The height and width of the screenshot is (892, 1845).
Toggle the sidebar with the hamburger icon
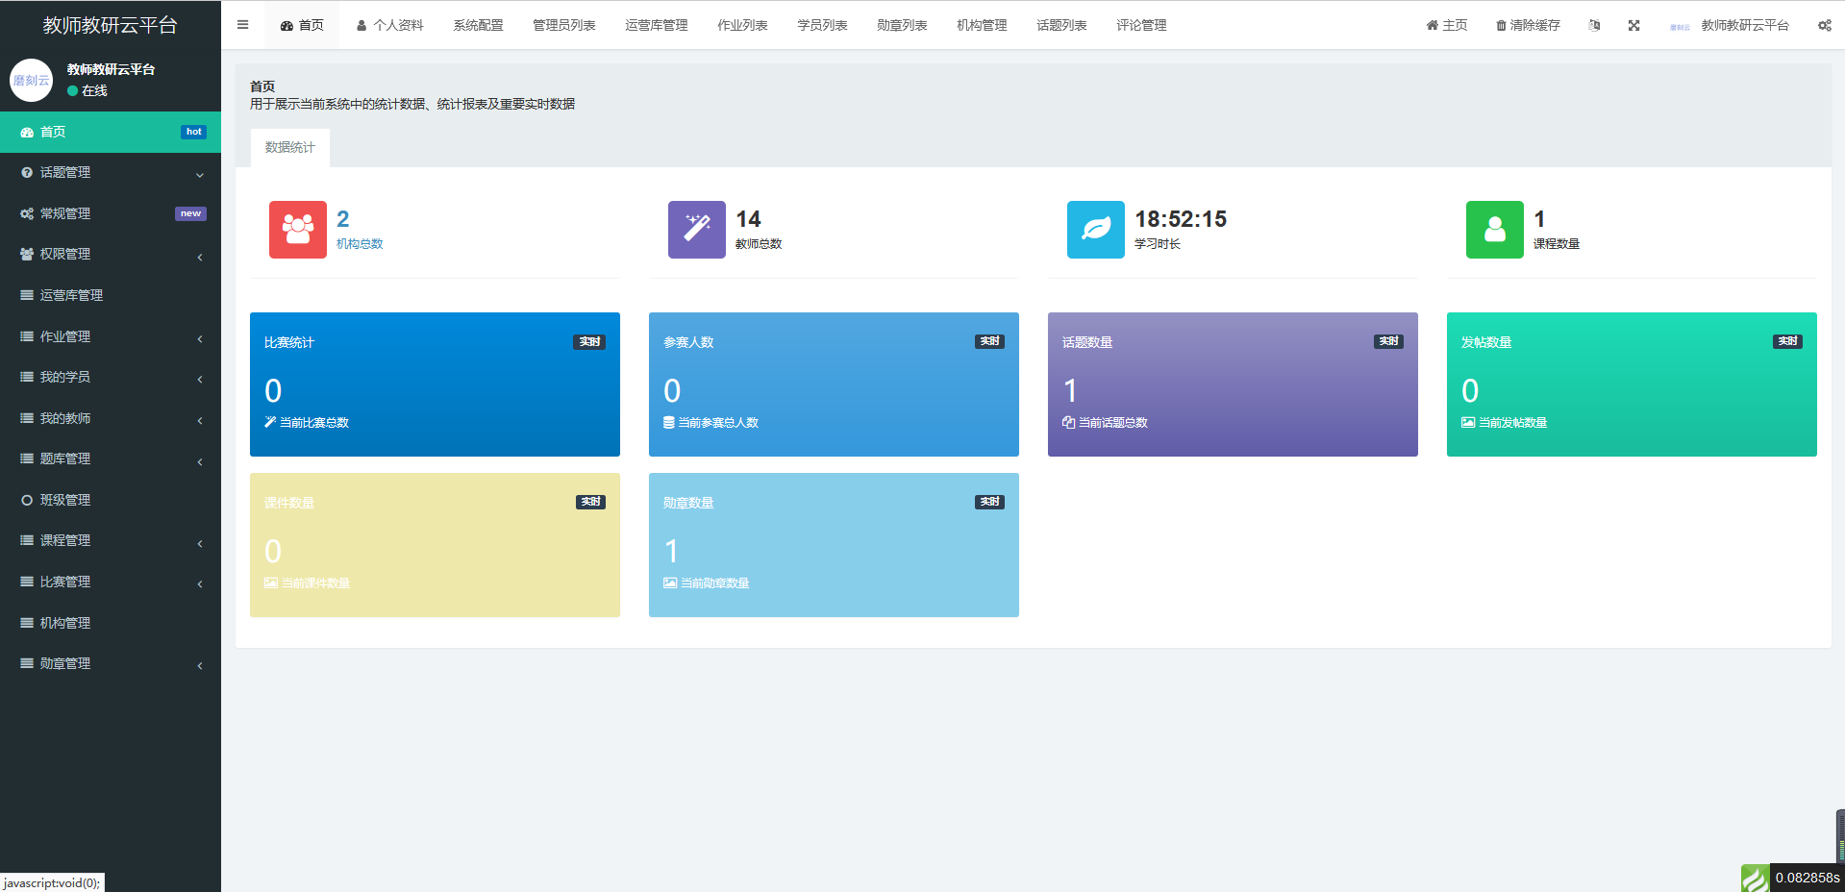tap(242, 25)
